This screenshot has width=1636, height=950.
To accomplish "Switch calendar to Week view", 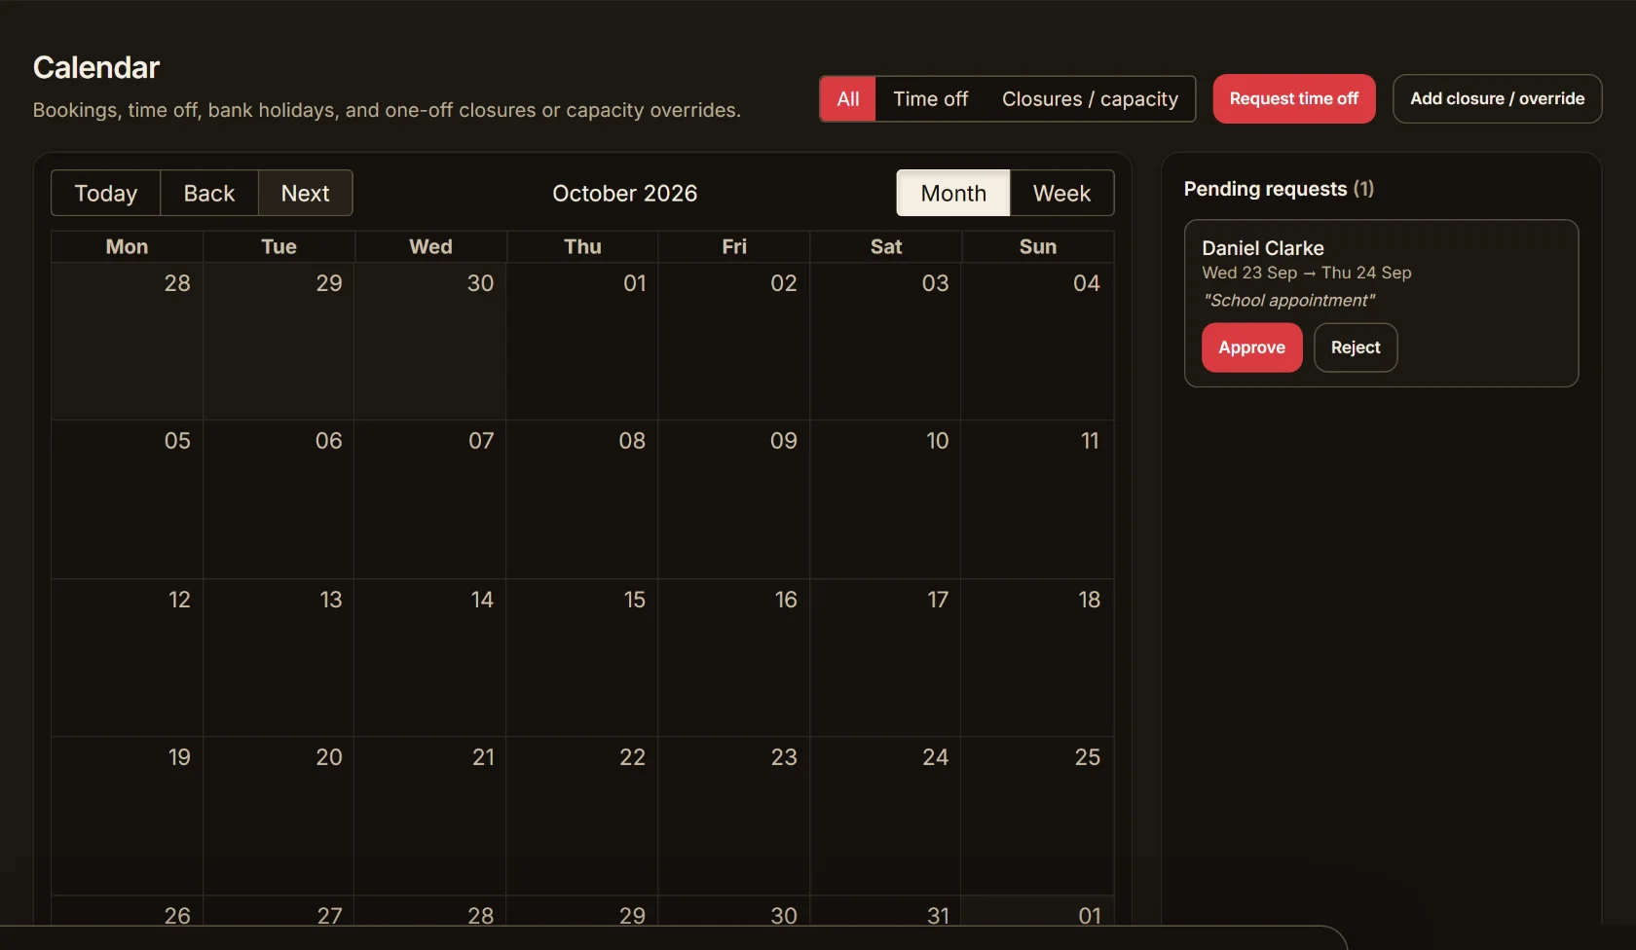I will click(x=1061, y=193).
